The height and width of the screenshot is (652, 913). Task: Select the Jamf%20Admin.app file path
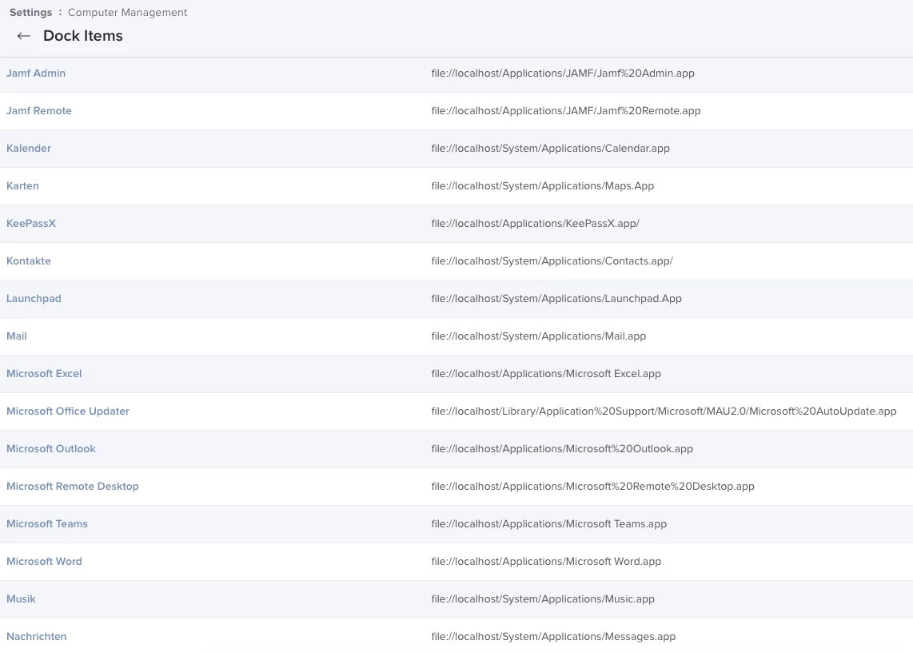pyautogui.click(x=563, y=74)
